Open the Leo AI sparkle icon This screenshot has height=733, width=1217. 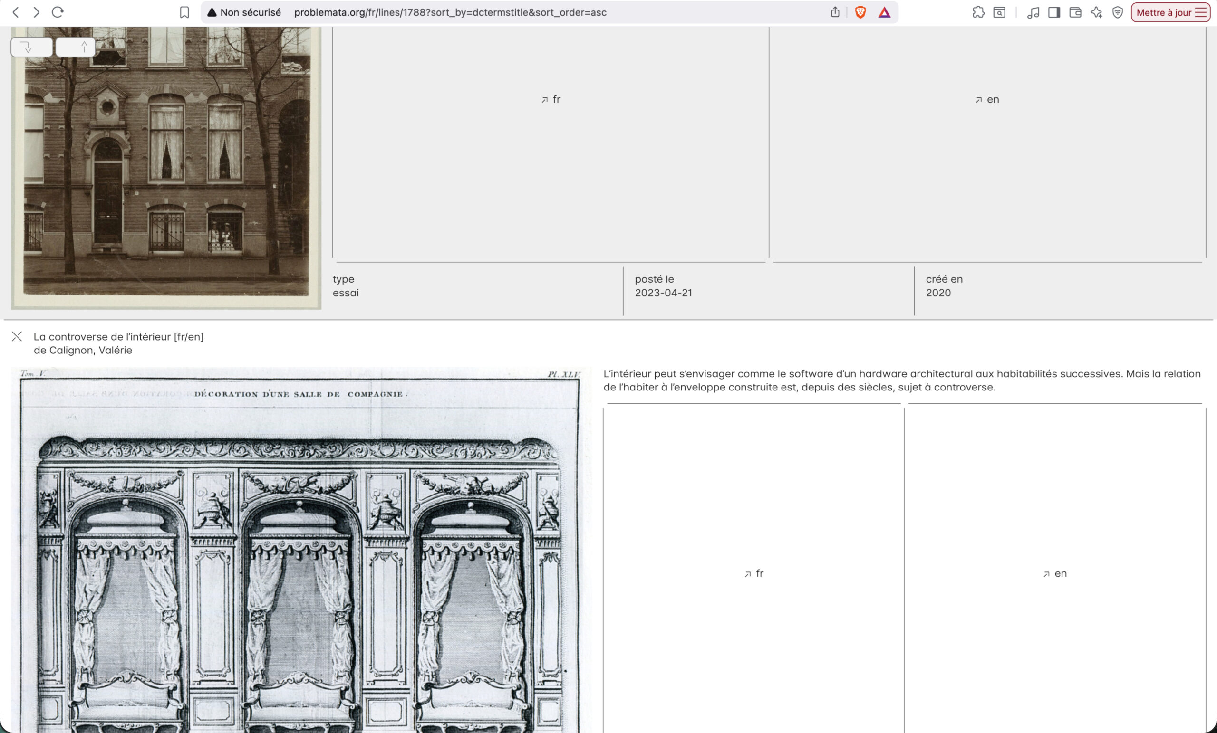point(1096,12)
